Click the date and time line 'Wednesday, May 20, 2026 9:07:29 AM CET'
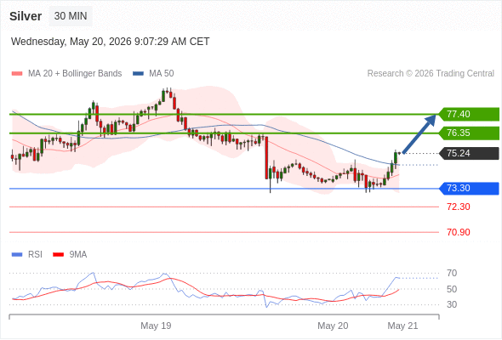 [x=110, y=42]
